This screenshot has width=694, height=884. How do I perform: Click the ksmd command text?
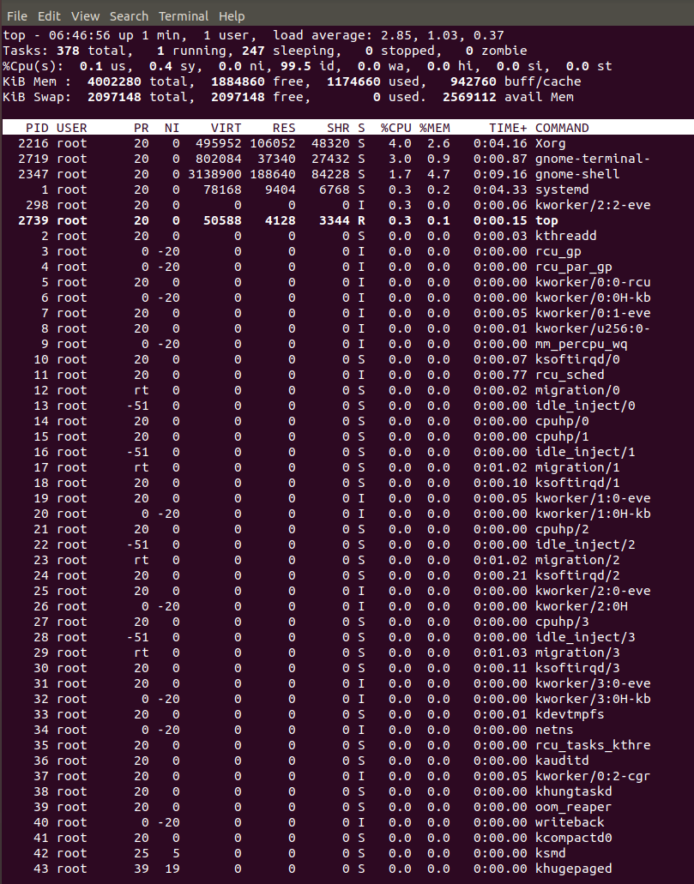[x=551, y=853]
